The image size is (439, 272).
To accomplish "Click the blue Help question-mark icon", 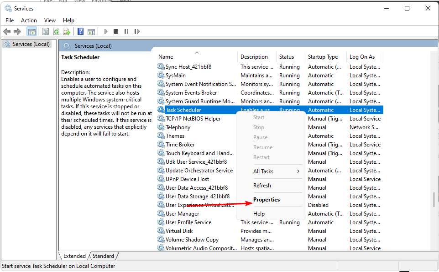I will click(81, 31).
